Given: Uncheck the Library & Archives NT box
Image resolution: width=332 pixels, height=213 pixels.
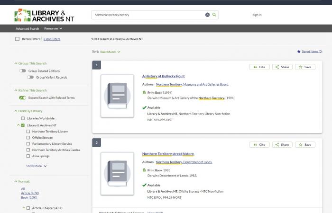Looking at the screenshot, I should [x=23, y=125].
